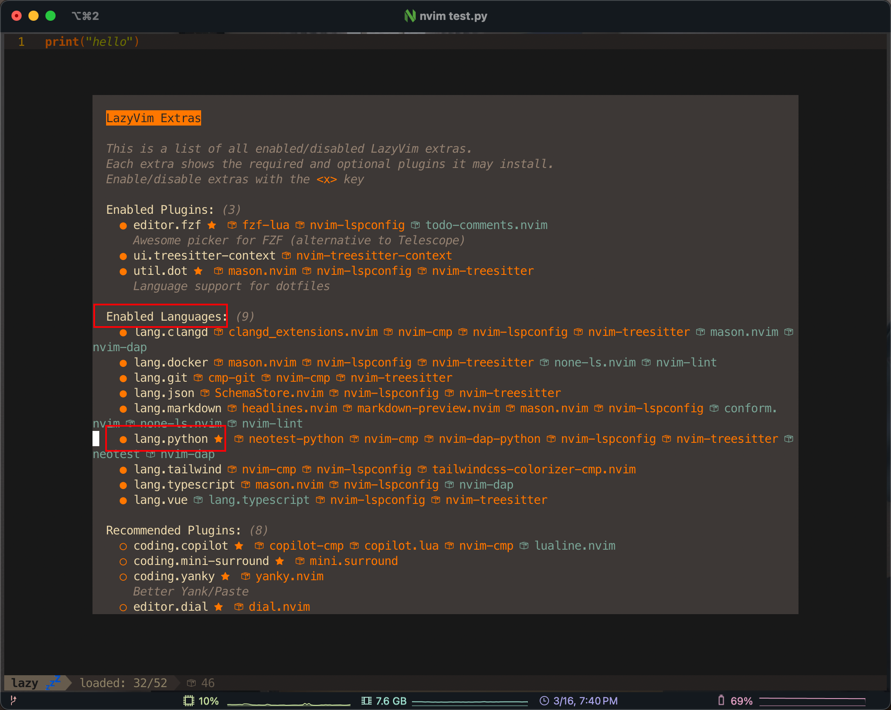Screen dimensions: 891x710
Task: Toggle the filled bullet for util.dot
Action: (123, 271)
